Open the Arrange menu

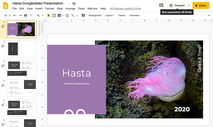(x=70, y=9)
